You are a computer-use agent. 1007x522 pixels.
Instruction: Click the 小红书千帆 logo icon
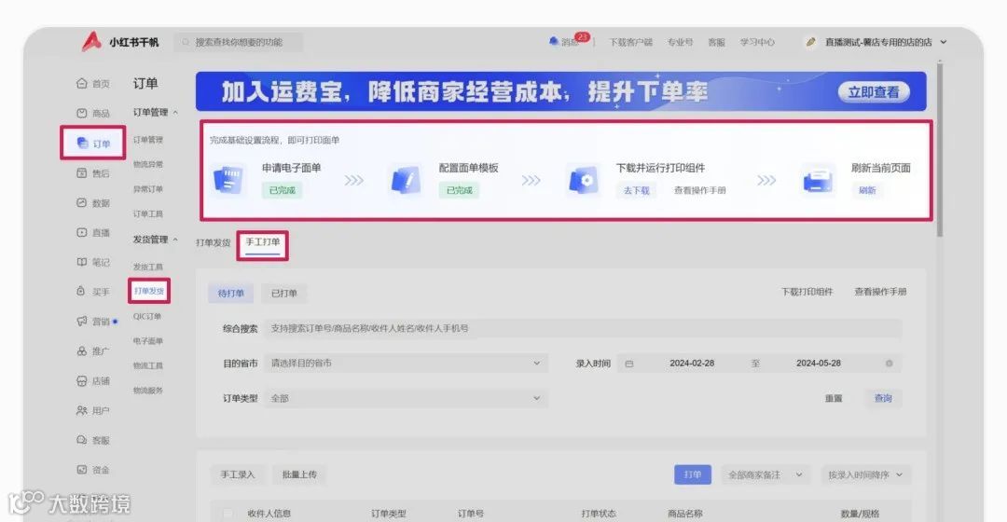(91, 41)
